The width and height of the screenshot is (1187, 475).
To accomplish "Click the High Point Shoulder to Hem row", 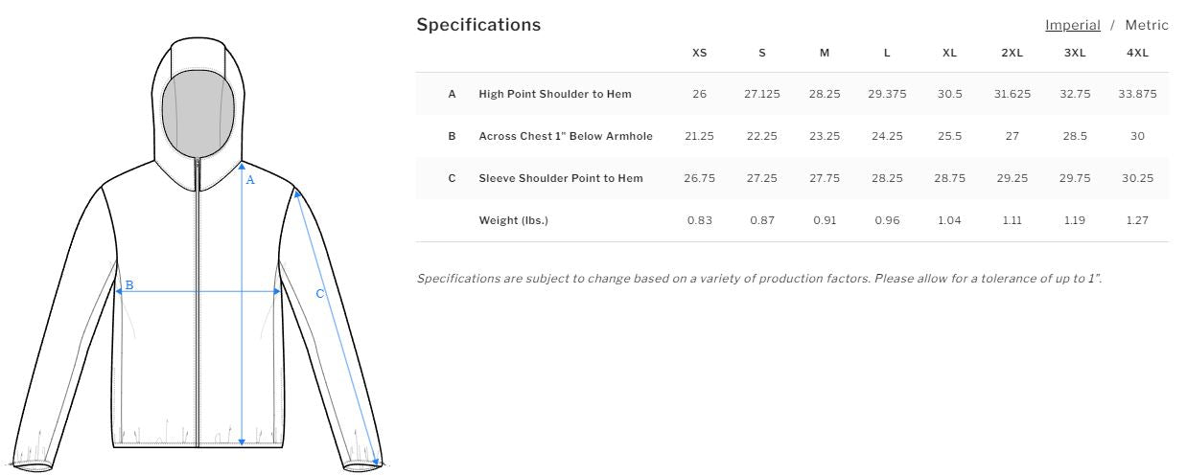I will coord(554,94).
